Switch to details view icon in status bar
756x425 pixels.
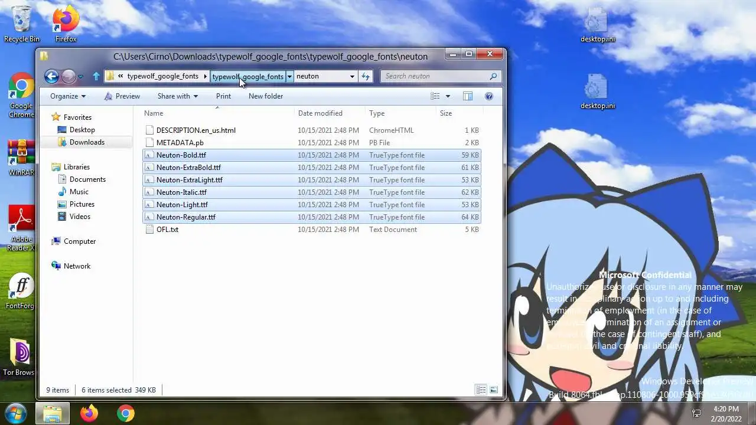(x=481, y=390)
